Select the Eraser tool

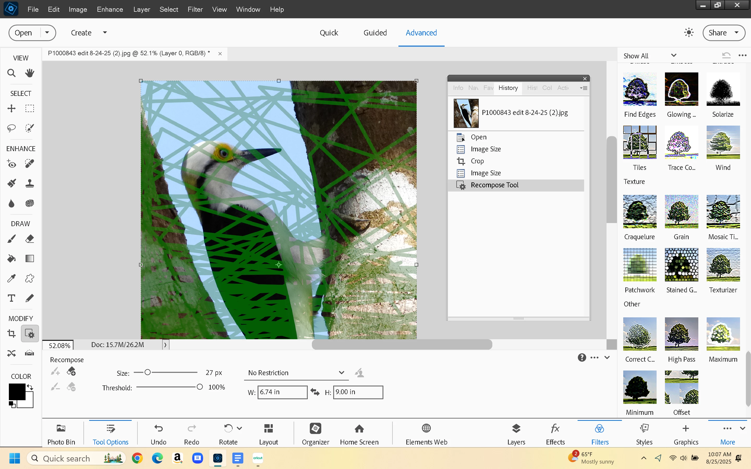pyautogui.click(x=29, y=239)
